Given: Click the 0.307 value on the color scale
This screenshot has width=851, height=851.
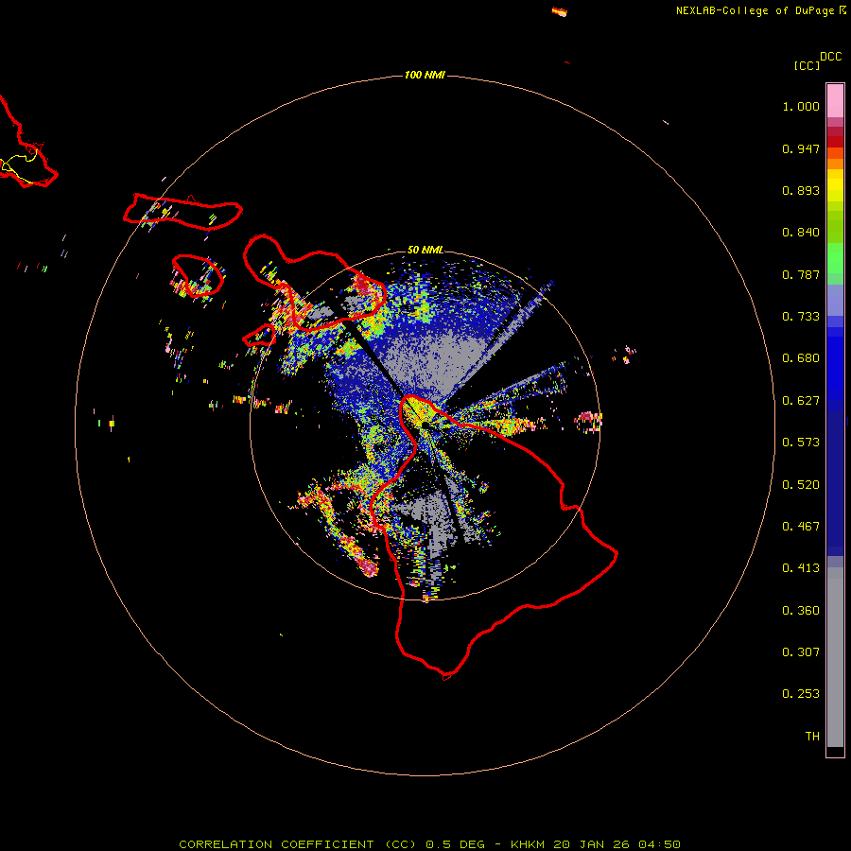Looking at the screenshot, I should click(x=801, y=652).
